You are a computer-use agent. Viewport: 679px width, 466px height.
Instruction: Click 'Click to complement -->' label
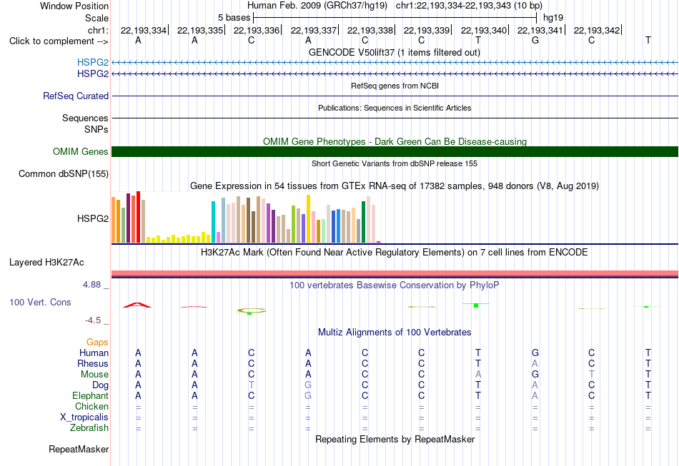pyautogui.click(x=59, y=41)
